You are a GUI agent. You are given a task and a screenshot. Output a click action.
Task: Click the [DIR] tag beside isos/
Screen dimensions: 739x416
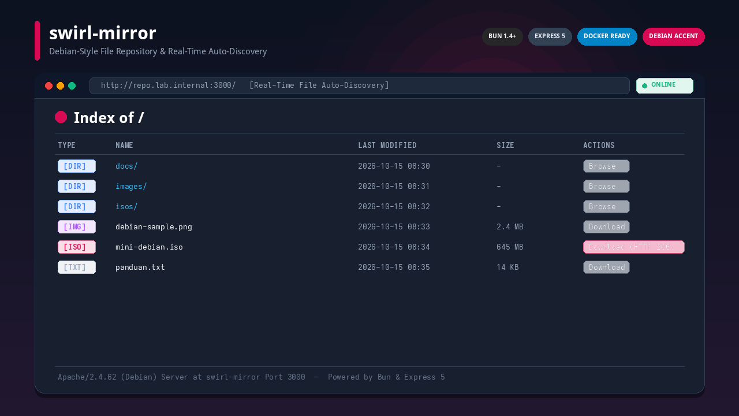click(77, 207)
